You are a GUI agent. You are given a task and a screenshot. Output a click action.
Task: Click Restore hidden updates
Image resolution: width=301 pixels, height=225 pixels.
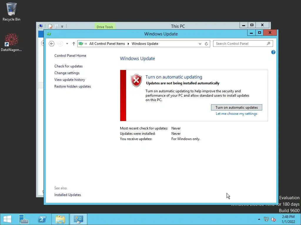(x=73, y=86)
